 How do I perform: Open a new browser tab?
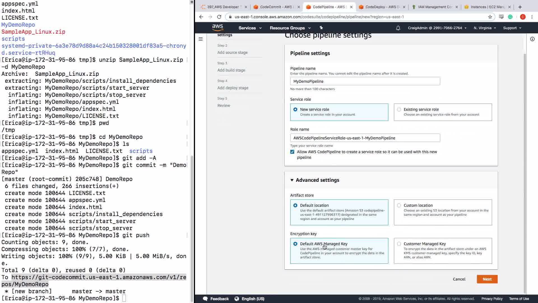(520, 7)
